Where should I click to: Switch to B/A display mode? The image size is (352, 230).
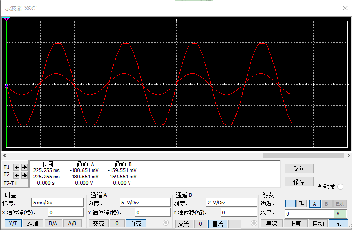pos(53,223)
